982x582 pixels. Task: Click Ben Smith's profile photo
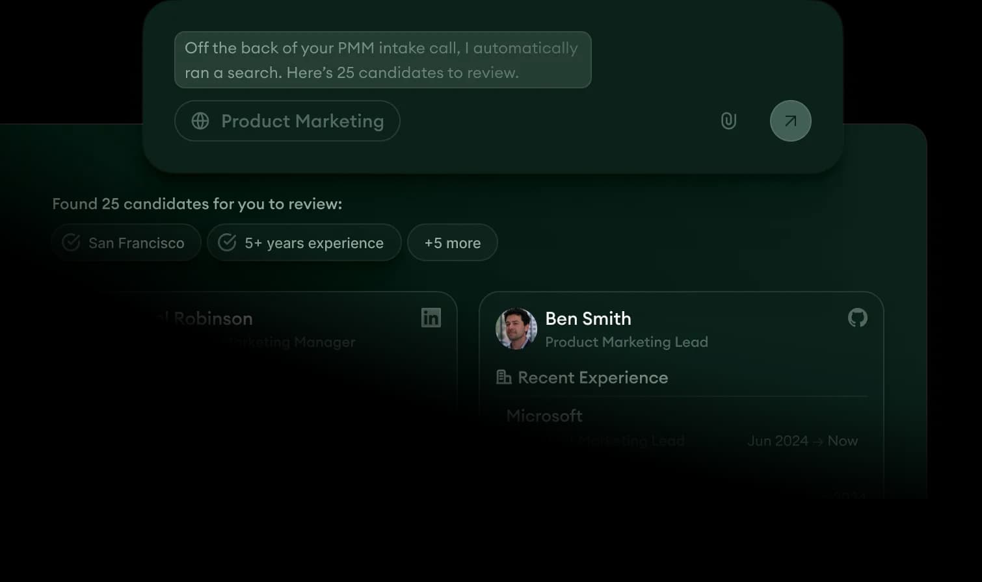[516, 329]
